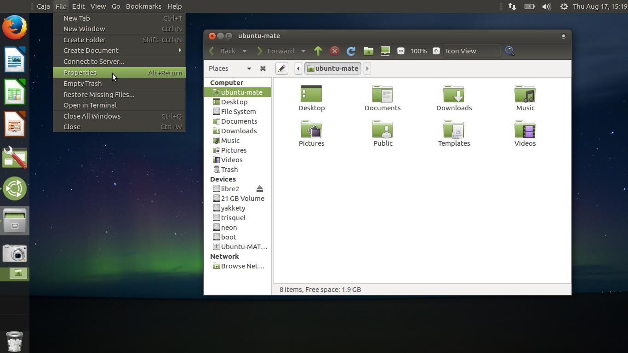Open the Trash icon in the dock
The height and width of the screenshot is (353, 628).
pos(15,342)
